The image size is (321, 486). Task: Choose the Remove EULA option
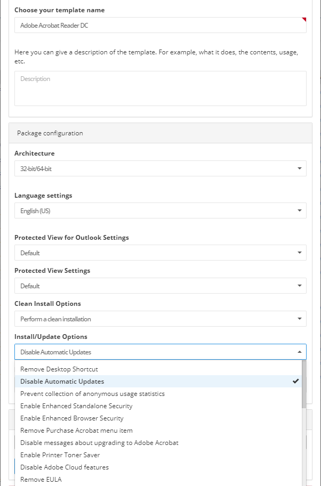(158, 480)
